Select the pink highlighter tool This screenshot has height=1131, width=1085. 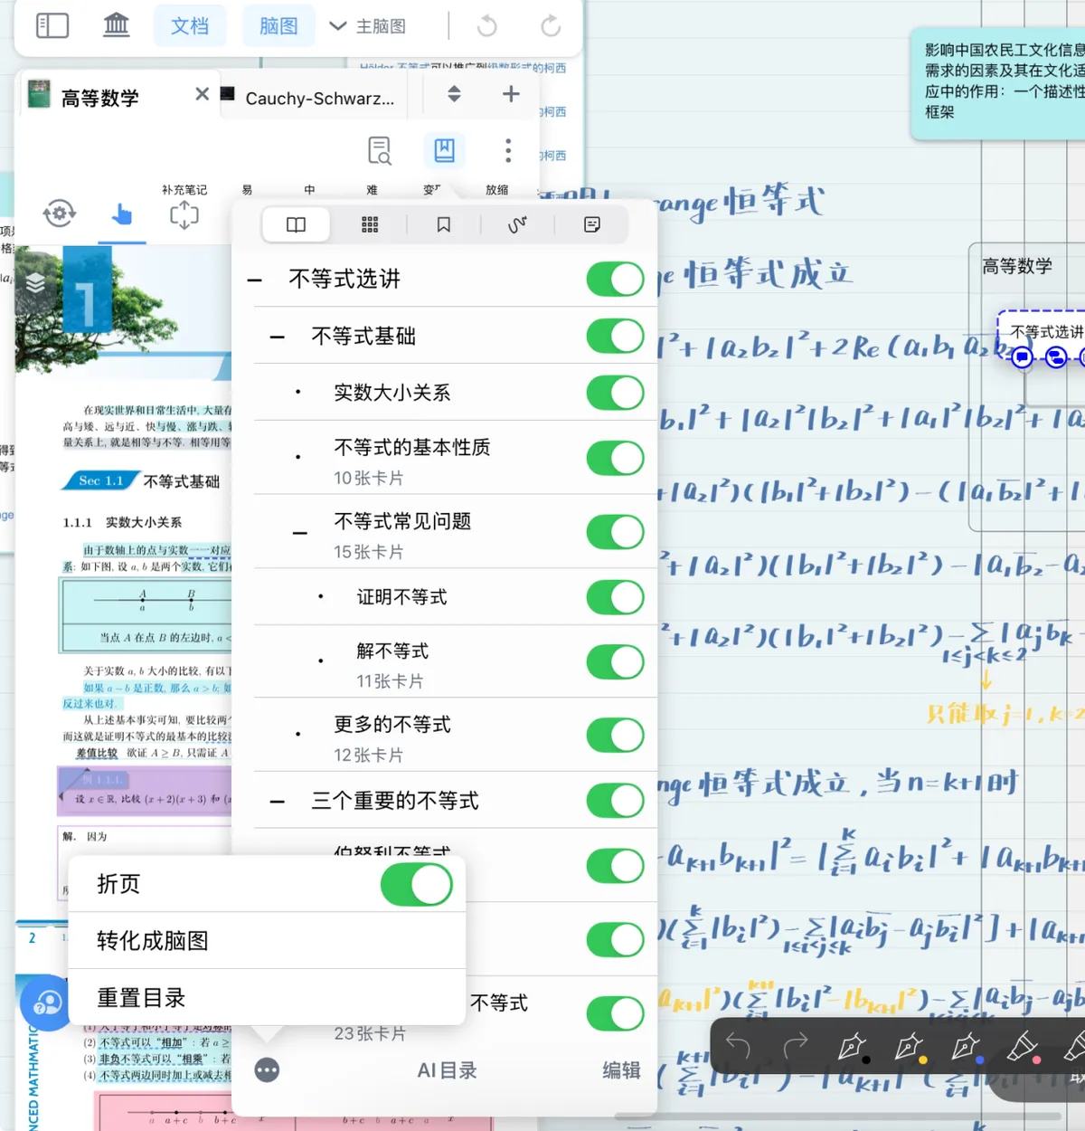pos(1023,1047)
